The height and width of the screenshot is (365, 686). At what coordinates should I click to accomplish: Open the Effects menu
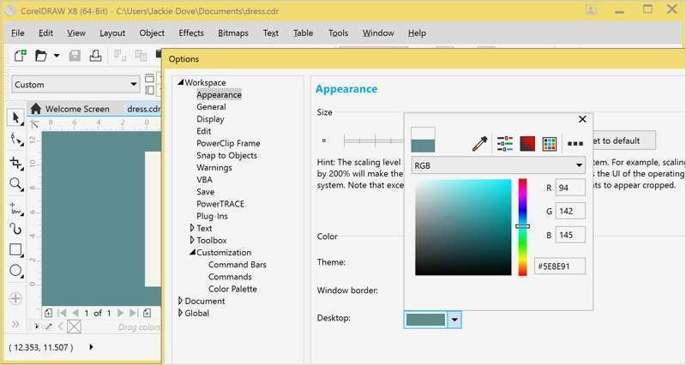[x=190, y=33]
